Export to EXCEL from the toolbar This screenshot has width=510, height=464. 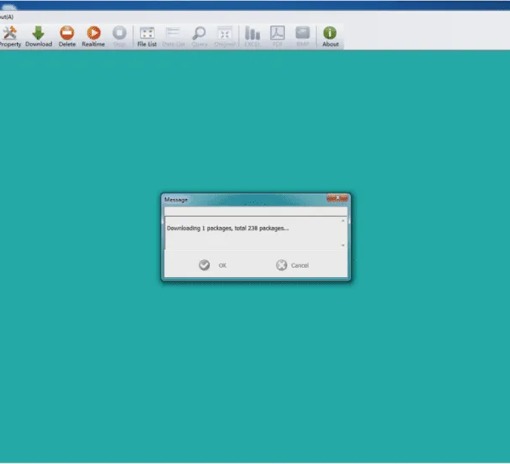[x=252, y=35]
